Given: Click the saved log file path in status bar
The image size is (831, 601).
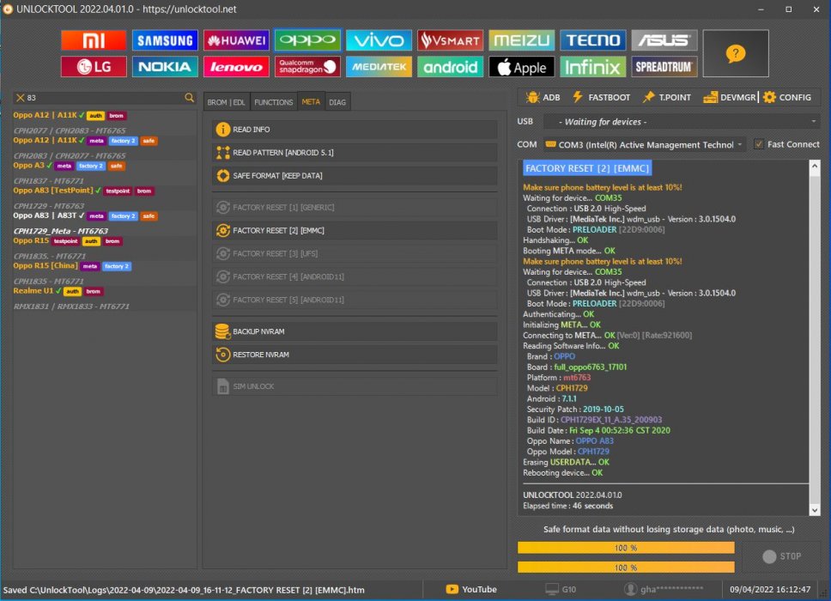Looking at the screenshot, I should [x=184, y=590].
